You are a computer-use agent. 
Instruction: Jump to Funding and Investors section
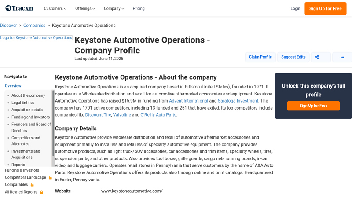point(30,117)
